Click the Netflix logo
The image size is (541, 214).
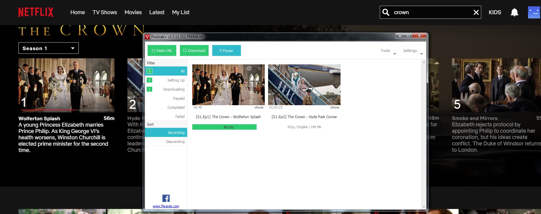pos(36,12)
